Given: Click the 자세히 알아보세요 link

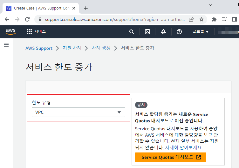Looking at the screenshot, I should [x=184, y=147].
